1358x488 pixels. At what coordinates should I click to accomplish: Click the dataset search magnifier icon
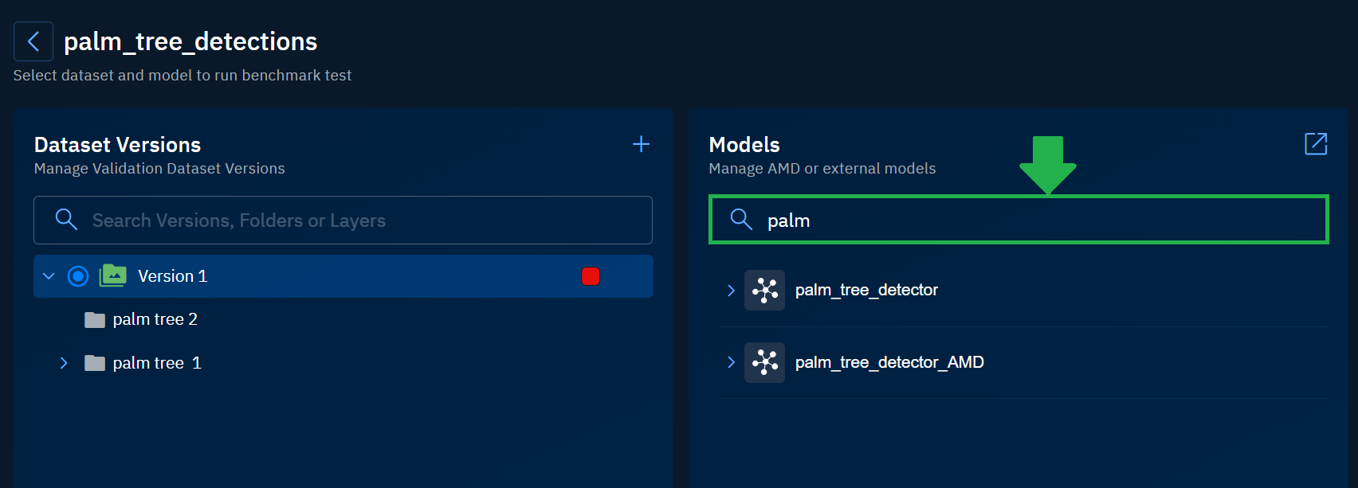(x=66, y=220)
